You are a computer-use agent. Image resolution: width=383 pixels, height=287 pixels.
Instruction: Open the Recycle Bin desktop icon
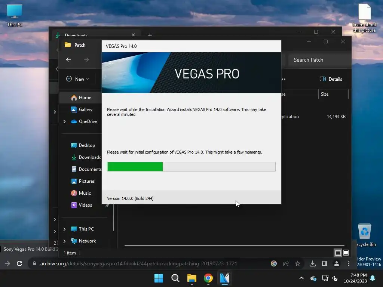(365, 235)
